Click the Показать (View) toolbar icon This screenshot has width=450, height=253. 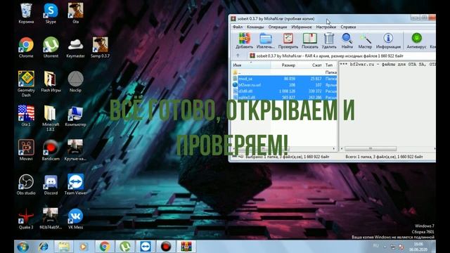pyautogui.click(x=309, y=41)
